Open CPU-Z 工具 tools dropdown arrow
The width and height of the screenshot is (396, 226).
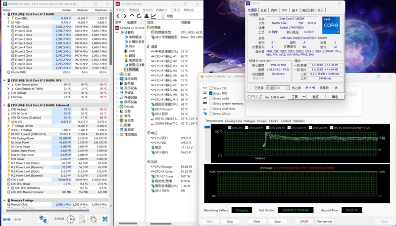tap(304, 97)
